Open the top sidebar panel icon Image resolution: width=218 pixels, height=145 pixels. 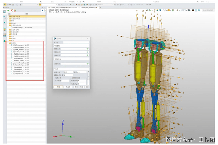(5, 12)
